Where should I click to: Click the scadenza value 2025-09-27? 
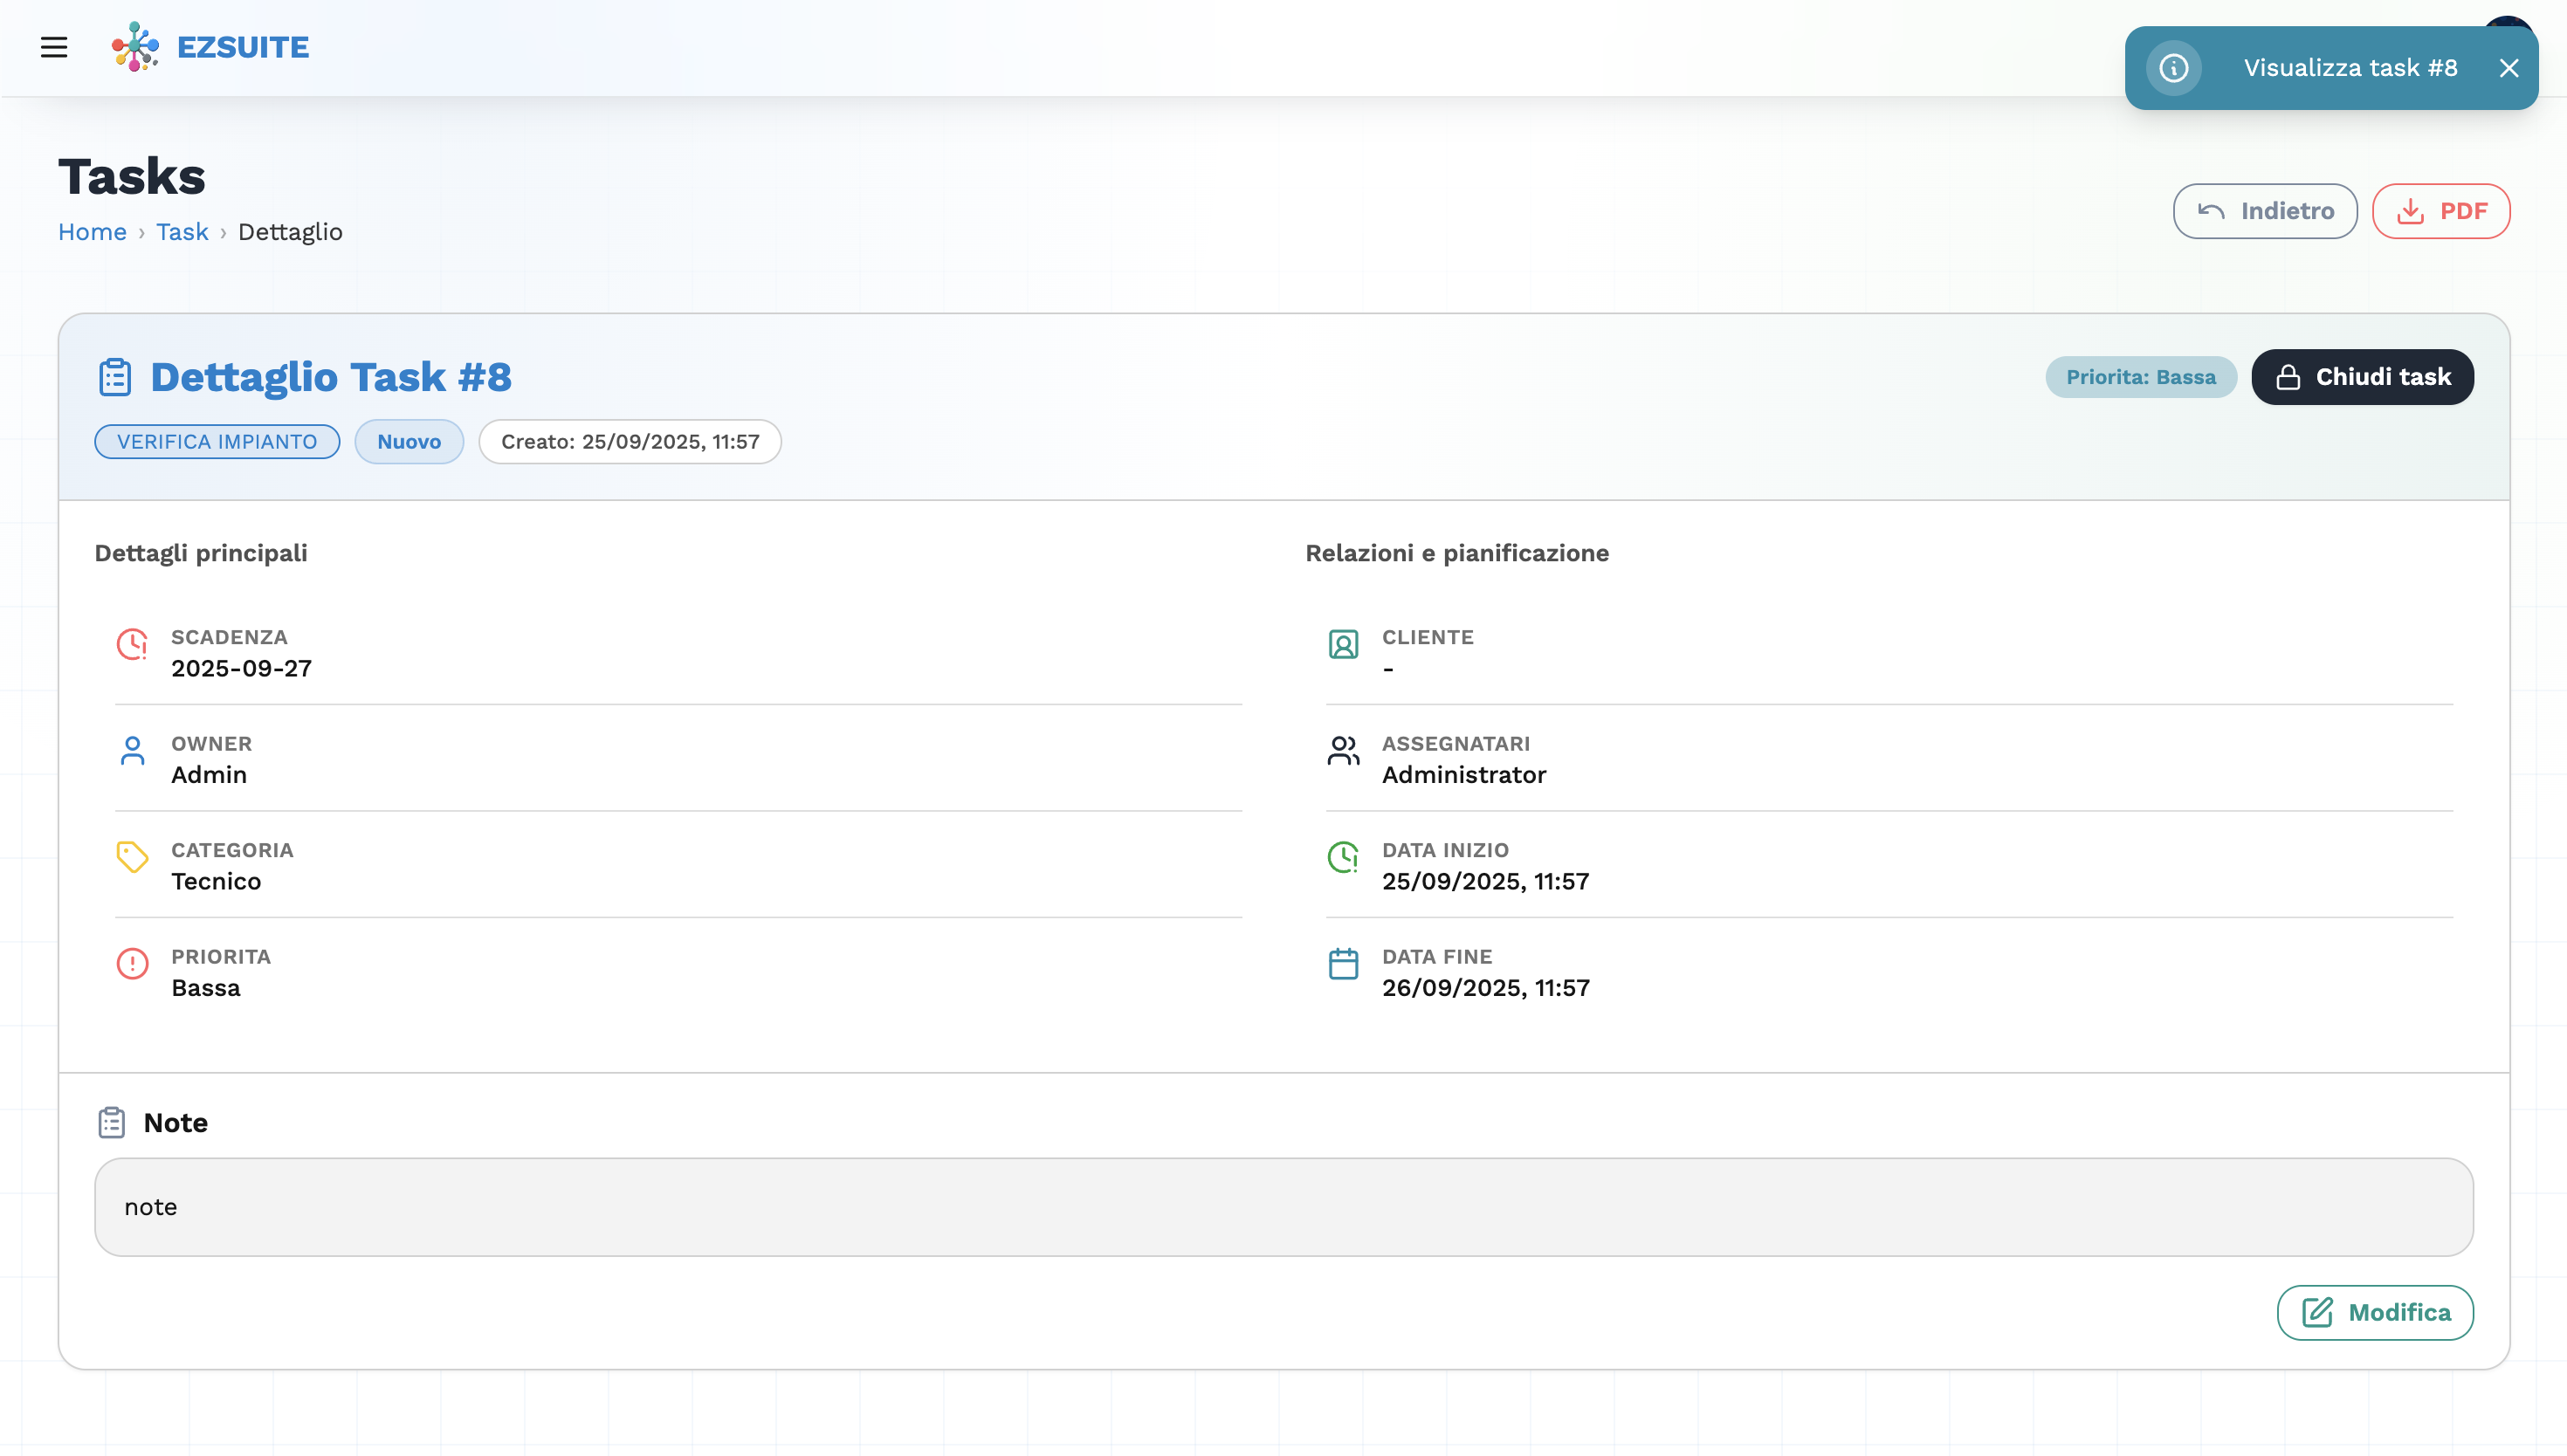tap(241, 669)
